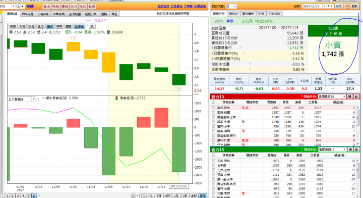Click the zoom-out magnifier below the chart
This screenshot has height=198, width=363.
pyautogui.click(x=143, y=195)
